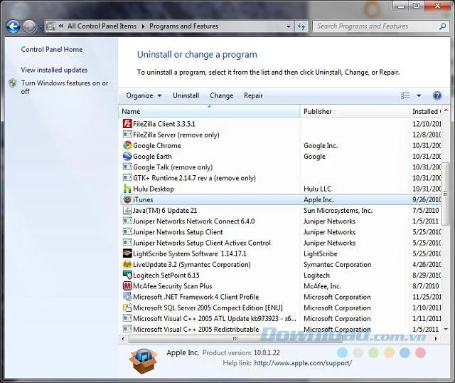Open the Organize dropdown menu
The image size is (455, 383).
pyautogui.click(x=144, y=95)
